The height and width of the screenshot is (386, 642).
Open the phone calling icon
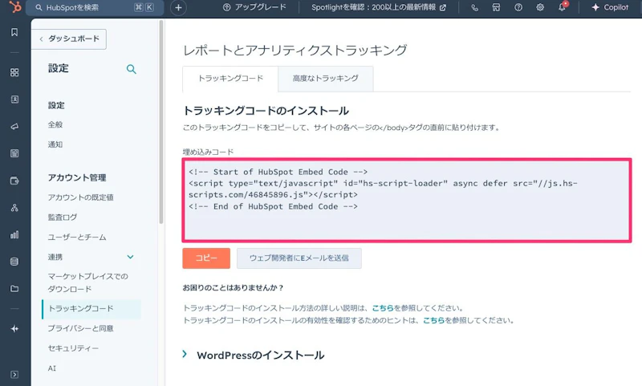474,7
